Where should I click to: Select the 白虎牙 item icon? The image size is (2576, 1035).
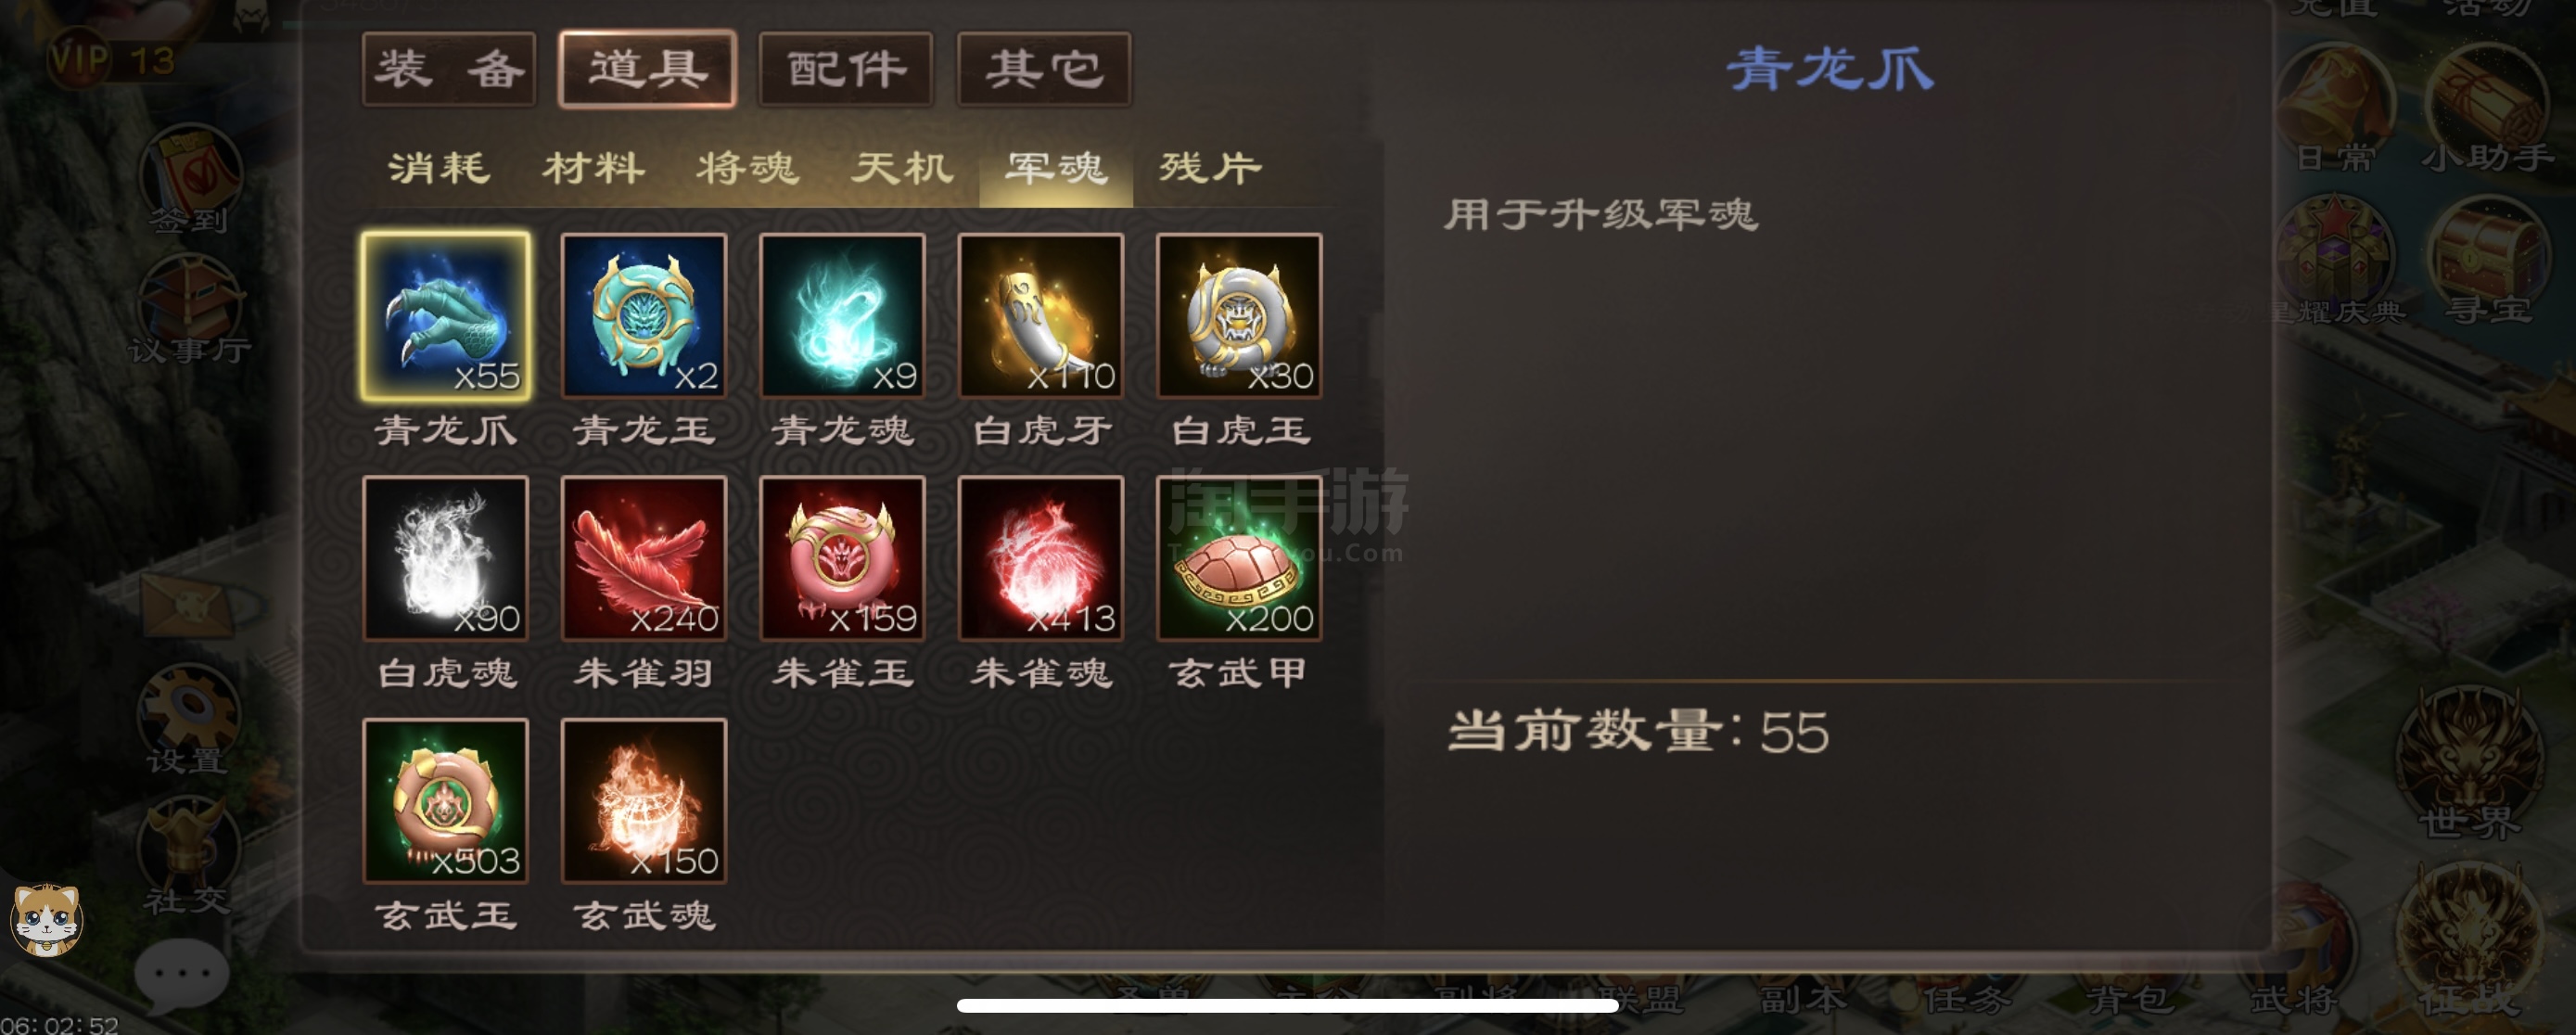(1040, 316)
